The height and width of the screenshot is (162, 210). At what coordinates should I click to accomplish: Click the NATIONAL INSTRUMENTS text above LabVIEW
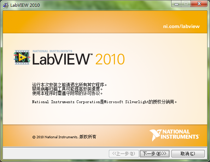[x=52, y=51]
